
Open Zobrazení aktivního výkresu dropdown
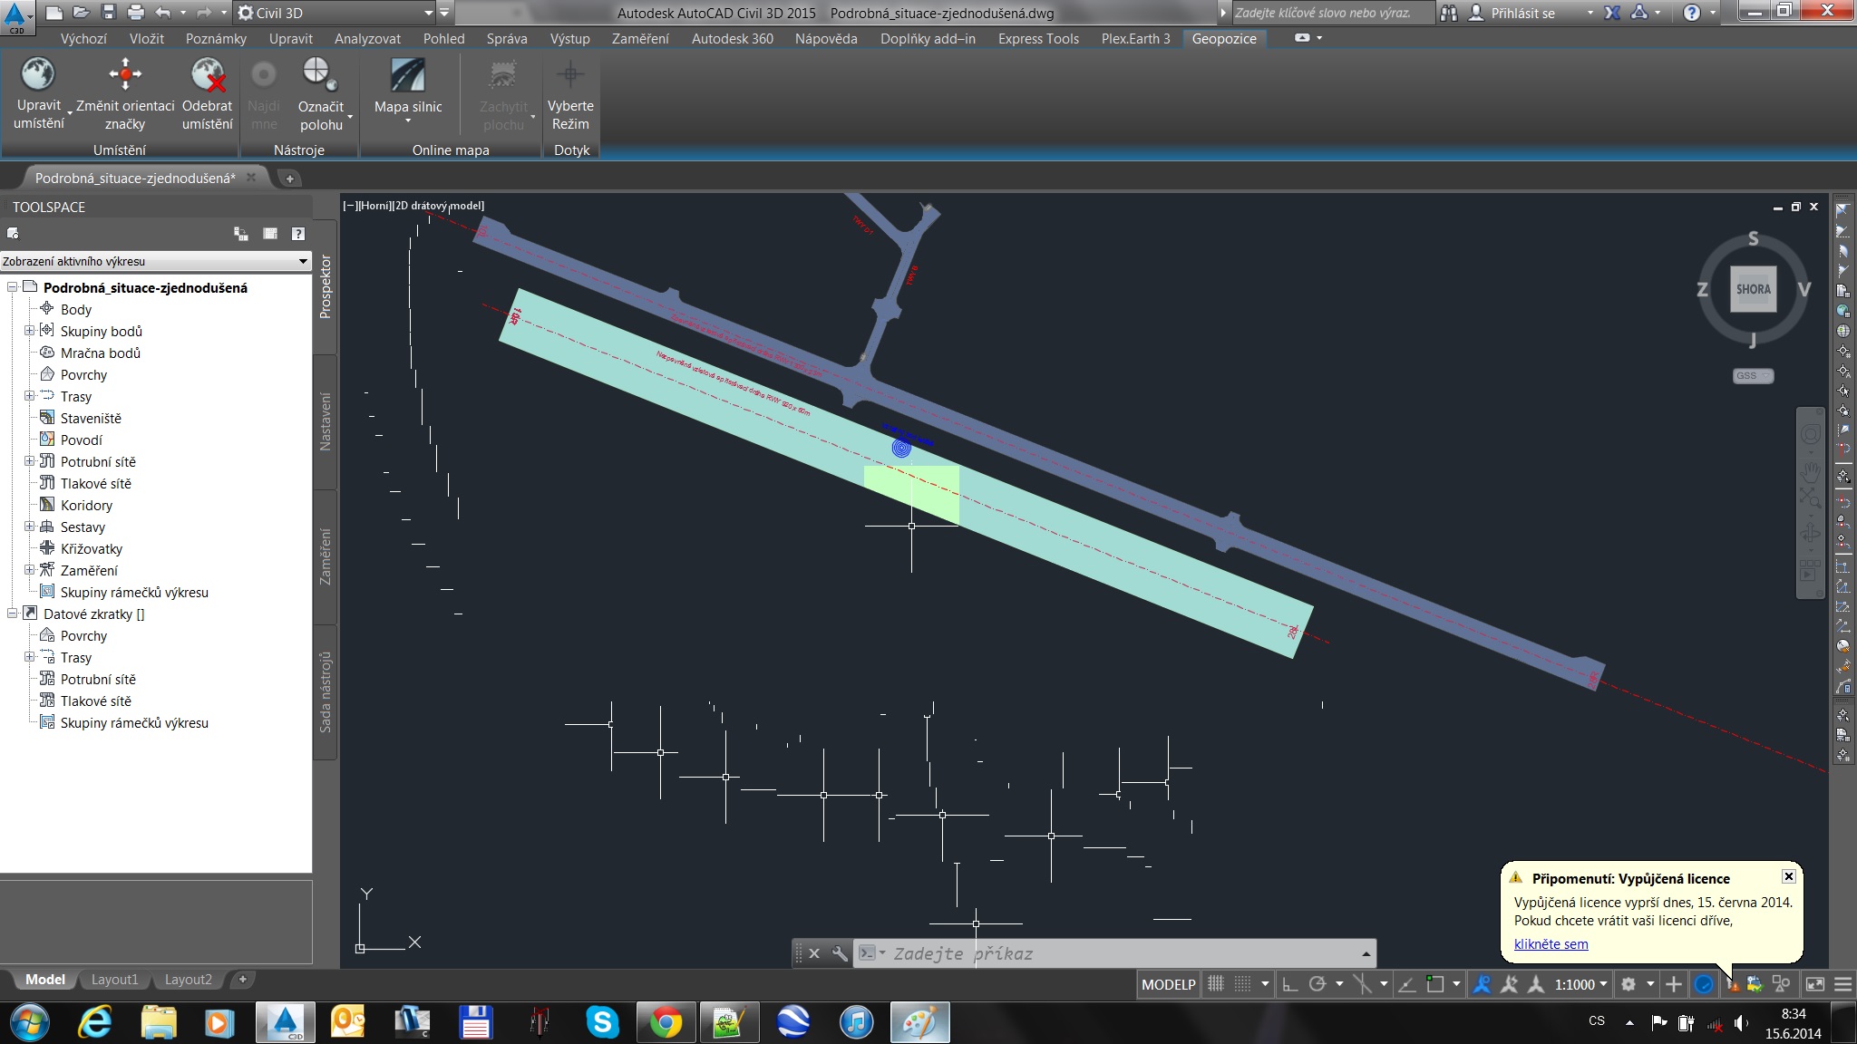(x=155, y=261)
